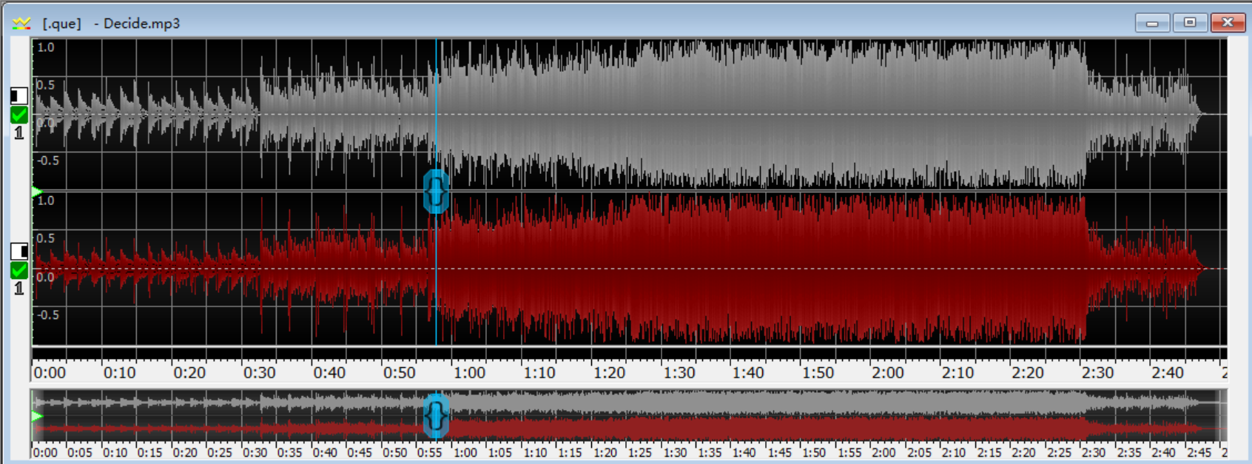Maximize the Decide.mp3 window
The width and height of the screenshot is (1252, 464).
point(1190,23)
